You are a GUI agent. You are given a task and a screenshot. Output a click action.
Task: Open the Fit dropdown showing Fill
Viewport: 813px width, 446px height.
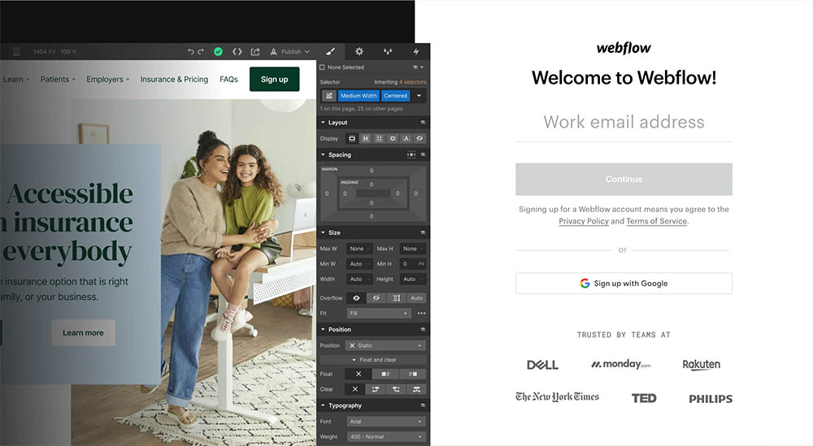pos(379,314)
